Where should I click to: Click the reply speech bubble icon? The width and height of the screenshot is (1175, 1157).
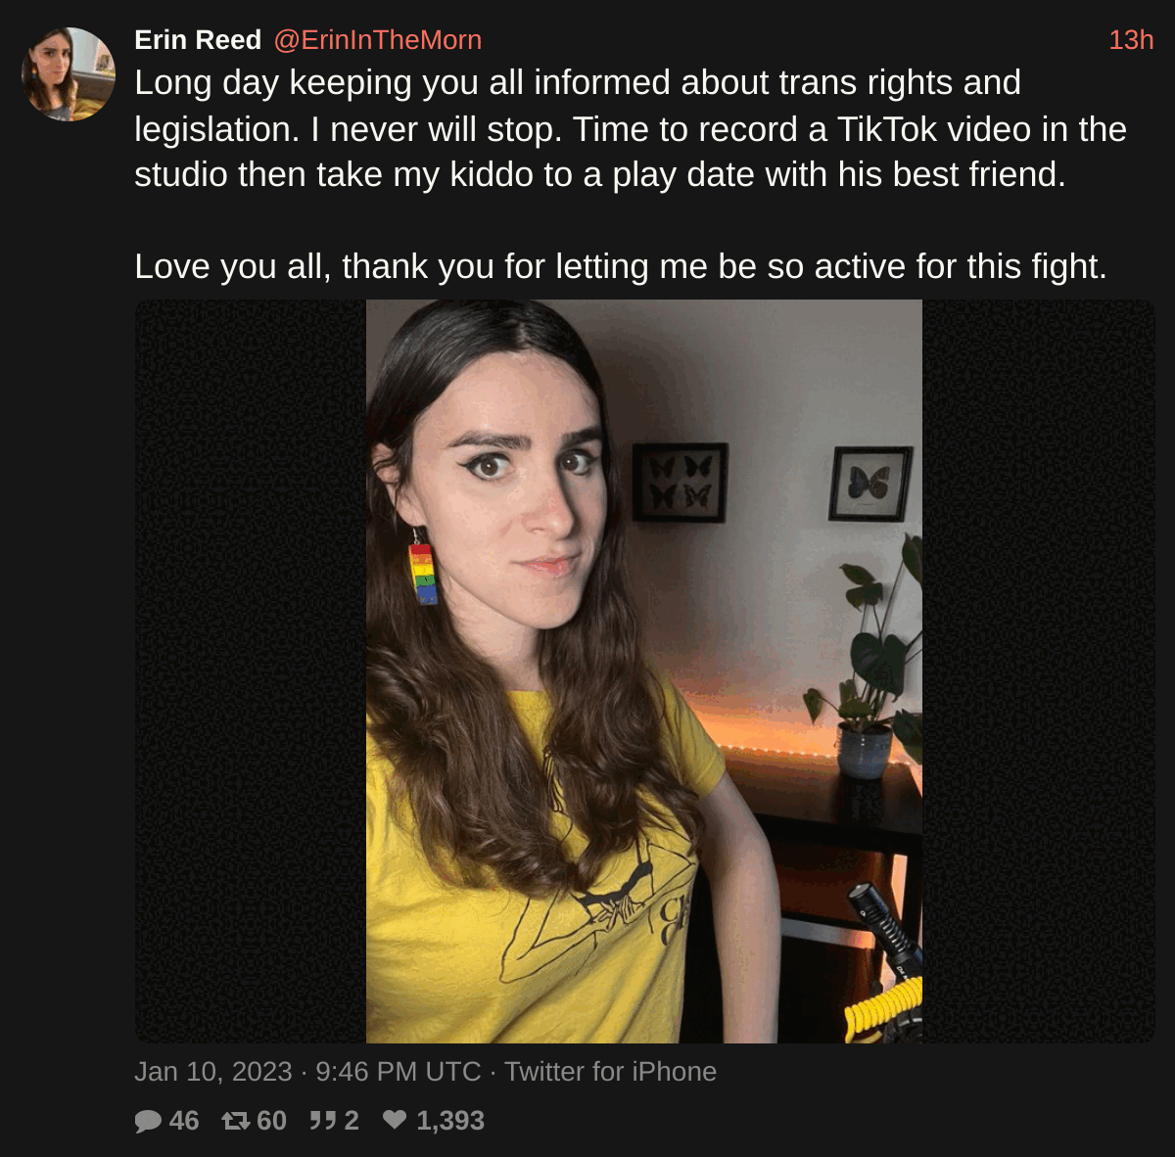tap(148, 1121)
